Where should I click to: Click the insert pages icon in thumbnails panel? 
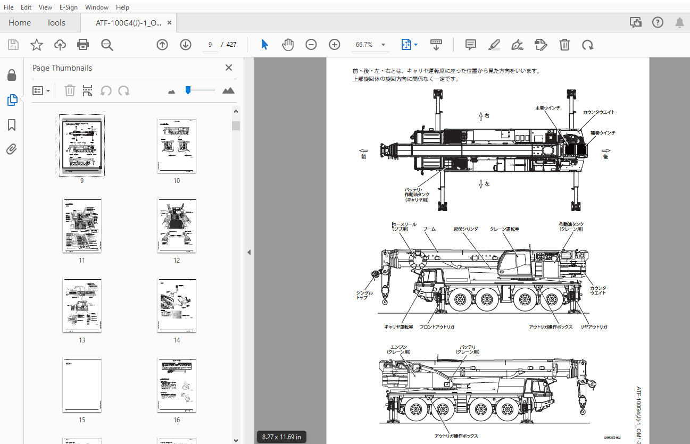coord(88,90)
